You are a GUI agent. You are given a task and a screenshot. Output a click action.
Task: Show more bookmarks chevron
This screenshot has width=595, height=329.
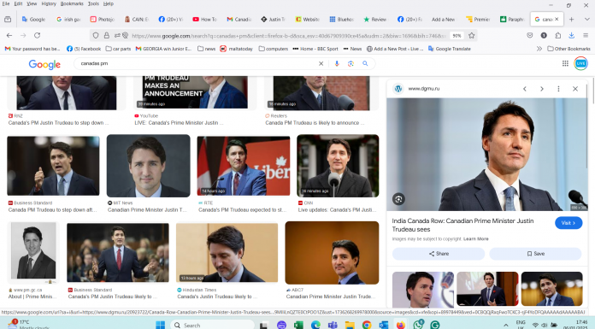pos(539,49)
